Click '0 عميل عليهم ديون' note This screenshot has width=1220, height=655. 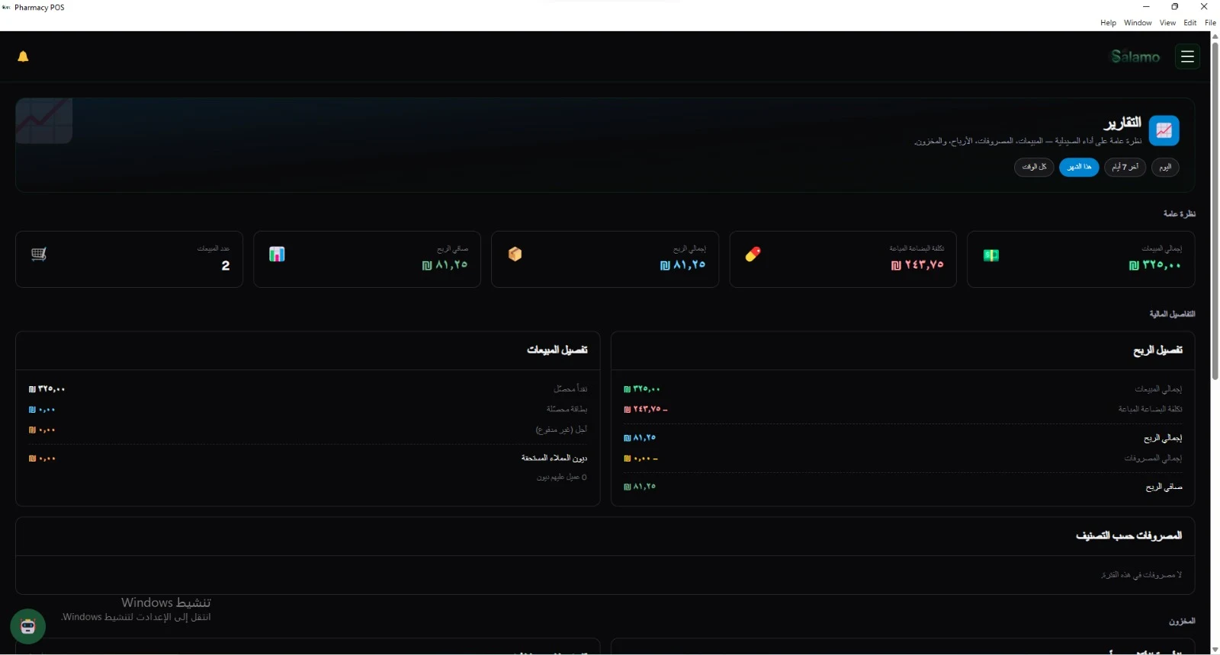point(562,478)
